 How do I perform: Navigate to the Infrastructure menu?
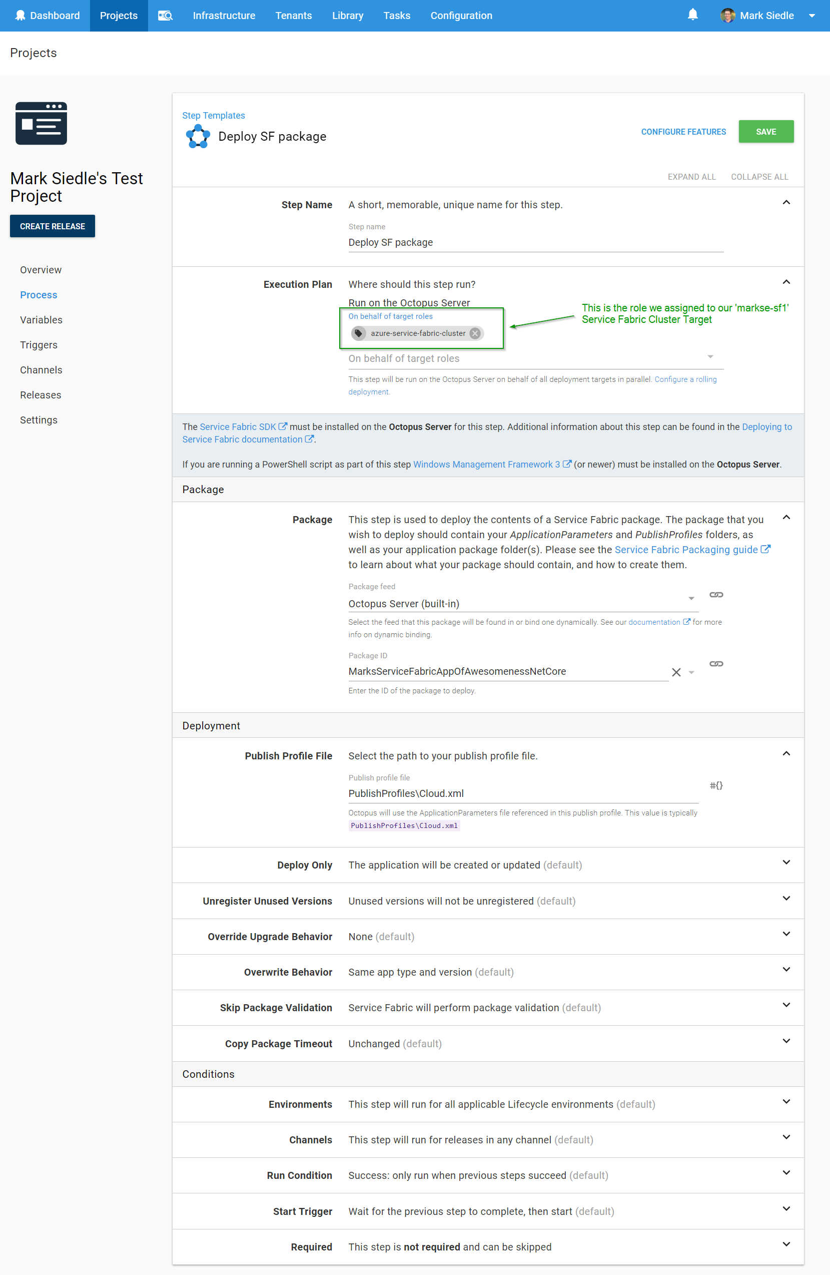point(224,16)
